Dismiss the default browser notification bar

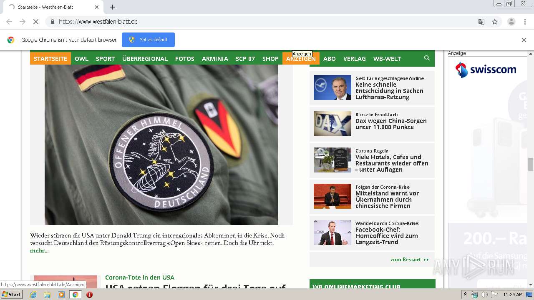524,40
